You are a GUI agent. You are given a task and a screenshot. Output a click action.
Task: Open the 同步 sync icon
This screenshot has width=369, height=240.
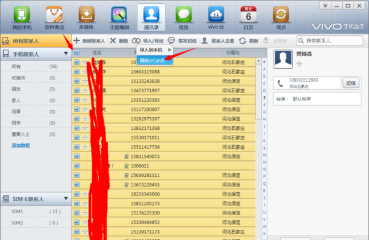[x=281, y=15]
